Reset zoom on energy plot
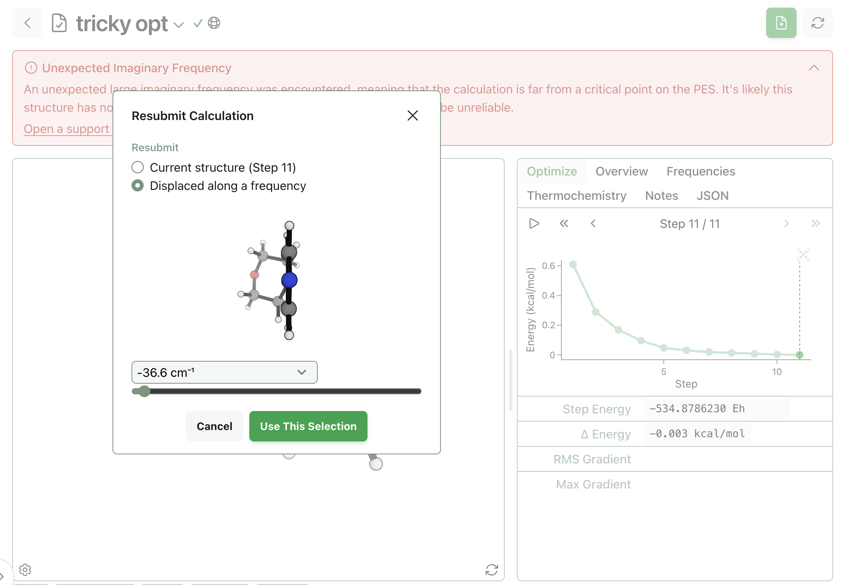The width and height of the screenshot is (846, 585). pyautogui.click(x=803, y=254)
